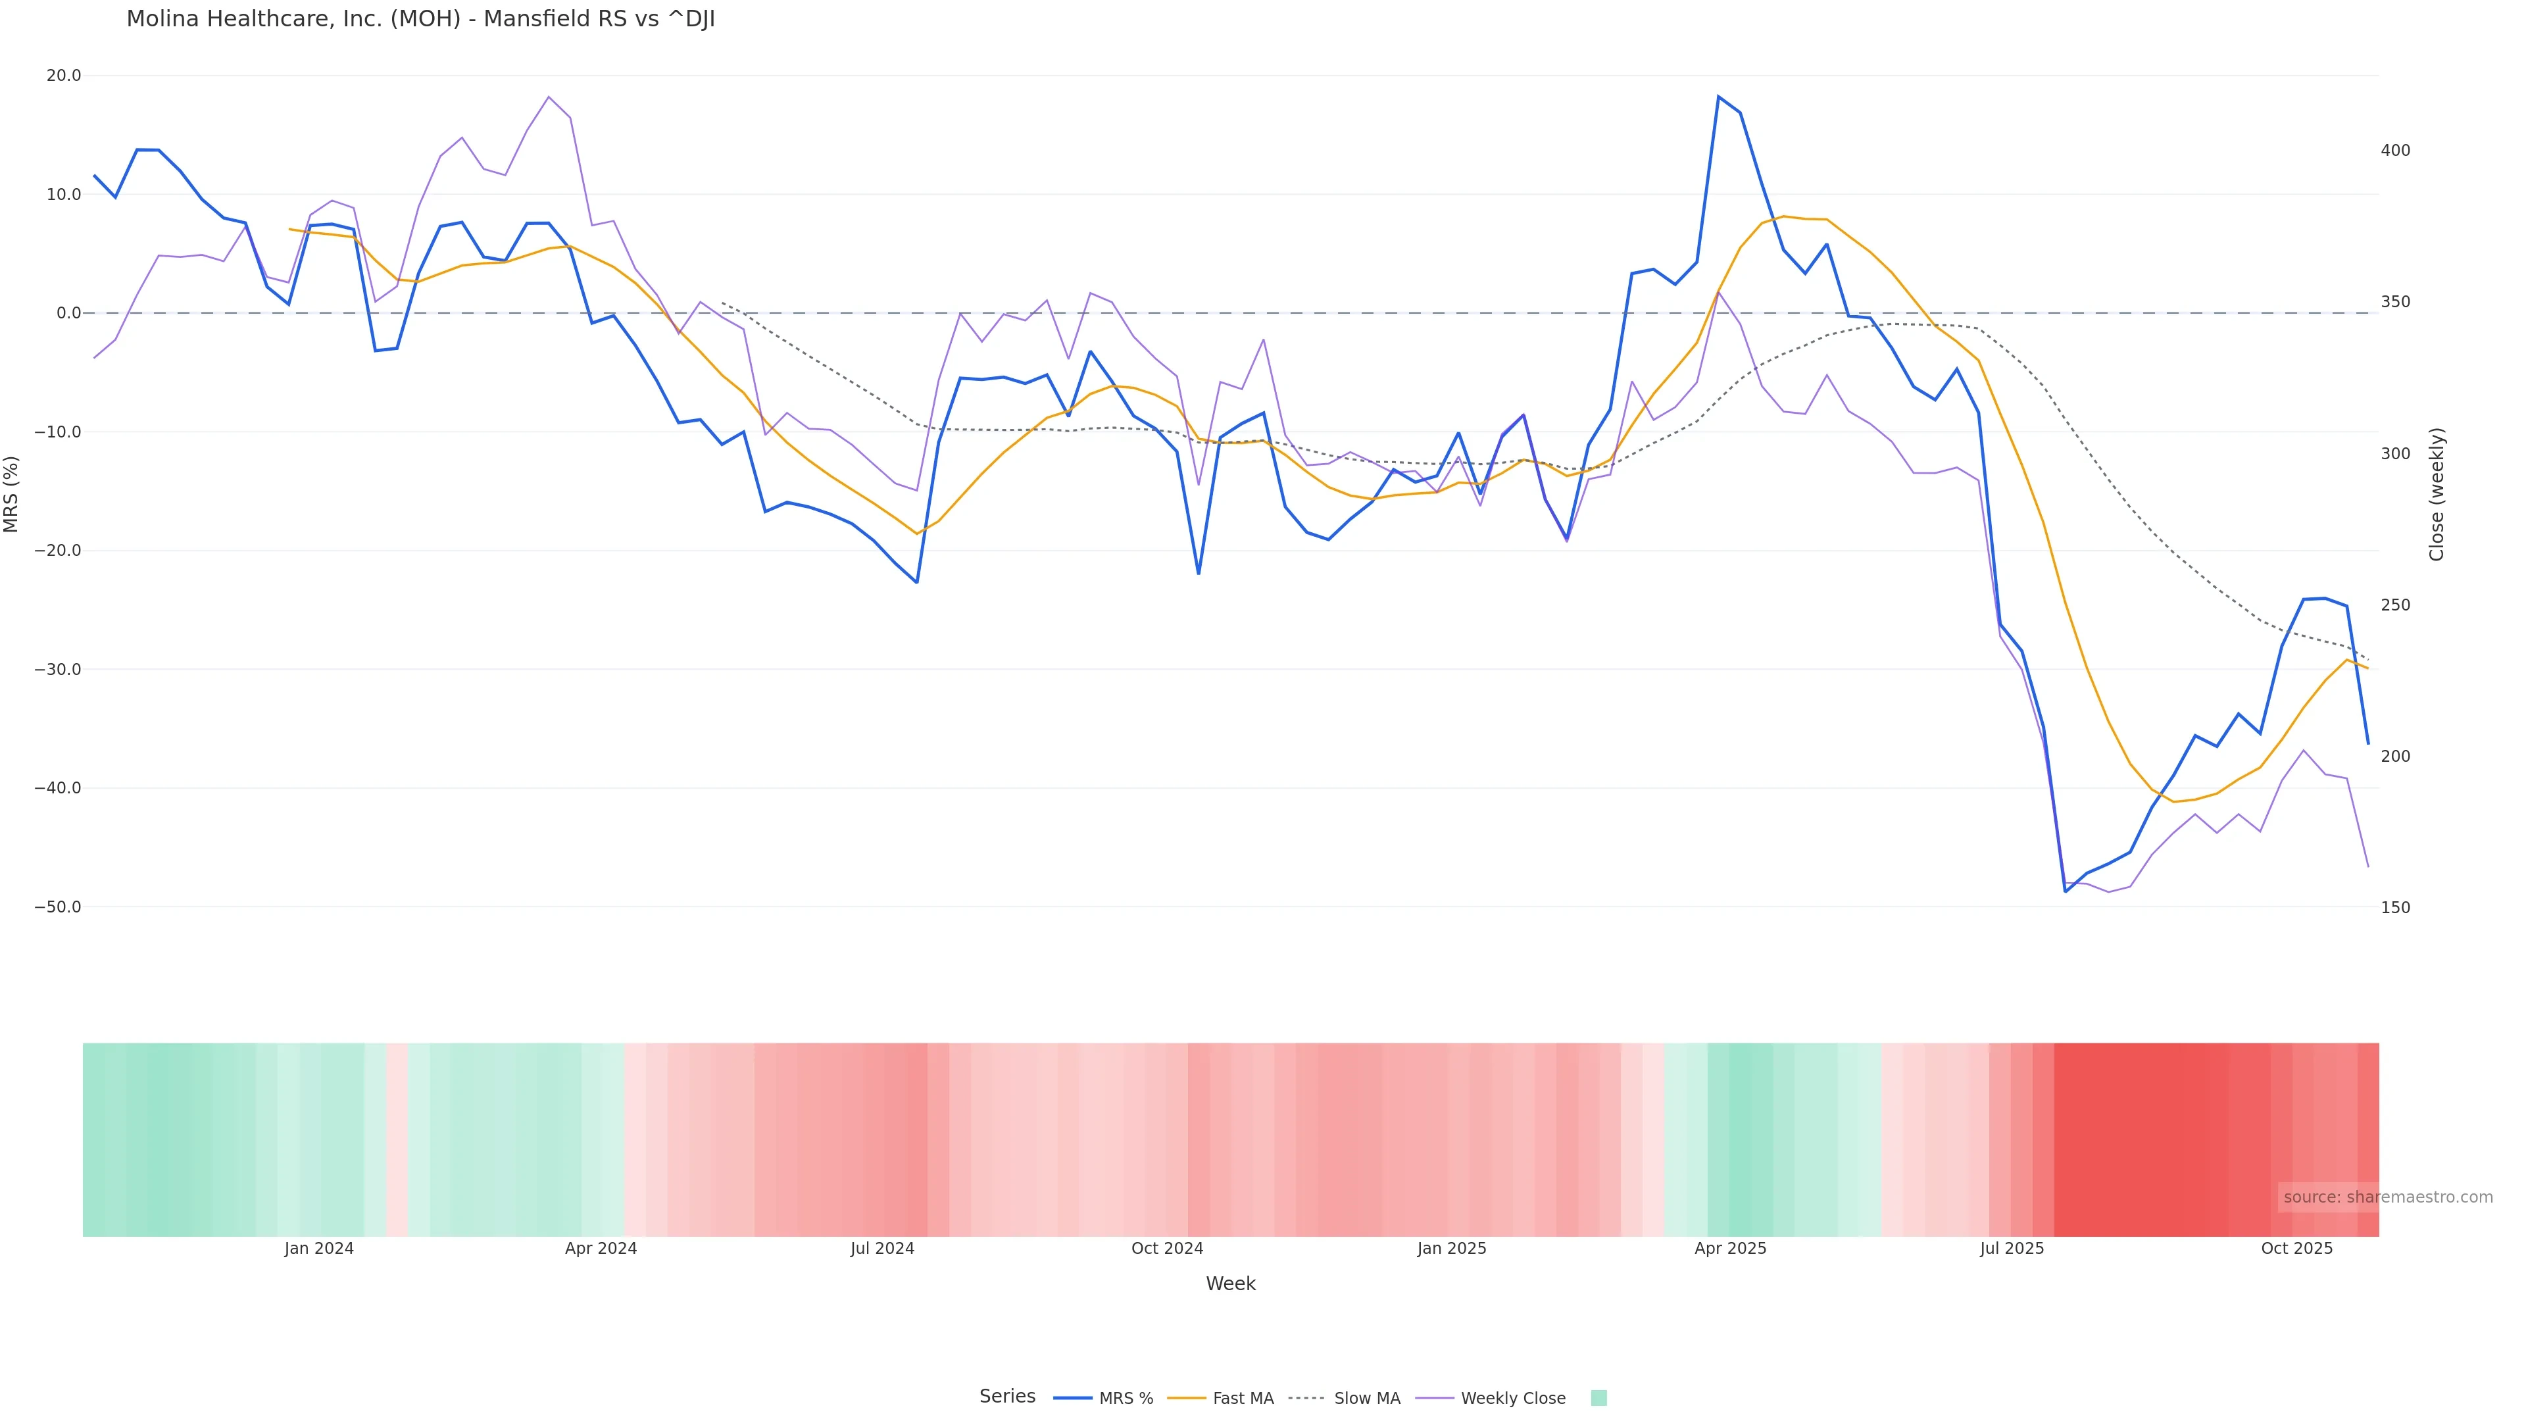Click the Close (weekly) right axis title
This screenshot has width=2526, height=1421.
click(2437, 494)
